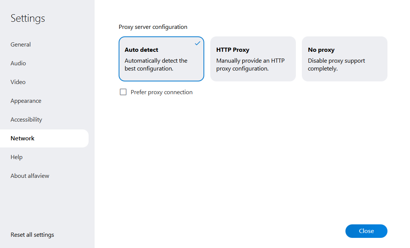Enable the Prefer proxy connection checkbox
Image resolution: width=410 pixels, height=248 pixels.
coord(123,92)
